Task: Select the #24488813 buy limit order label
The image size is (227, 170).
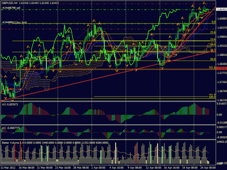Action: 15,22
